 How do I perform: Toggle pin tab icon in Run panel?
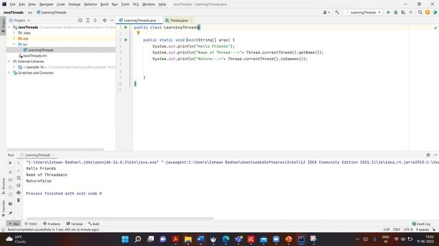pyautogui.click(x=10, y=213)
